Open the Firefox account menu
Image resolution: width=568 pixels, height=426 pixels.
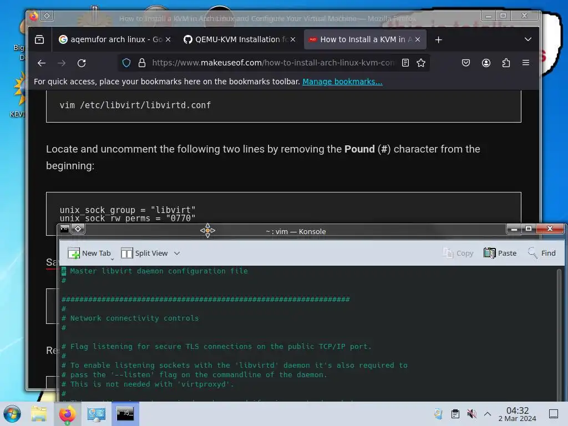click(486, 63)
